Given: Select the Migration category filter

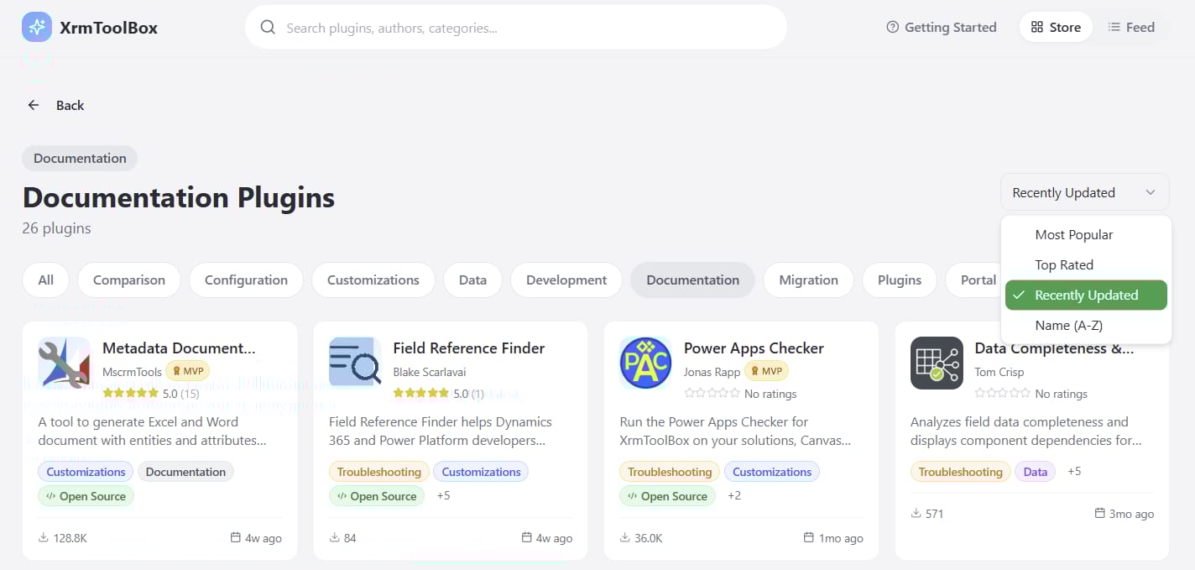Looking at the screenshot, I should (808, 280).
